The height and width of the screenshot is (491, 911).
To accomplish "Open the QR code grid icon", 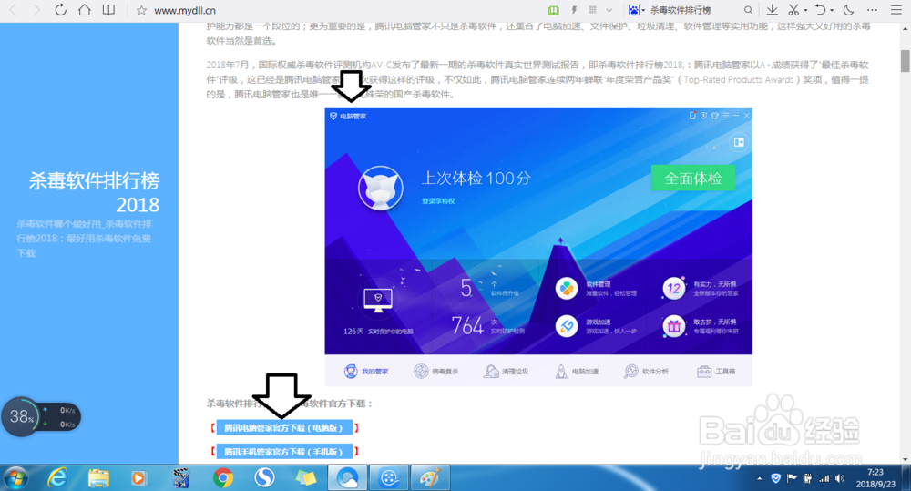I will [593, 10].
